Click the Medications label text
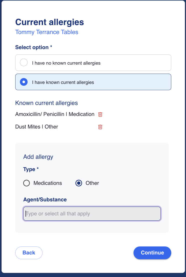186x277 pixels. (48, 183)
